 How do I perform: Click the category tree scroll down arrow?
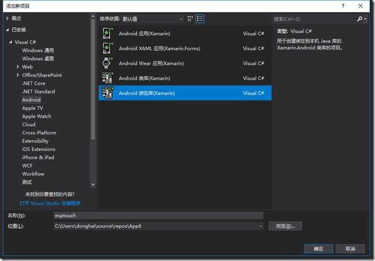click(x=93, y=184)
